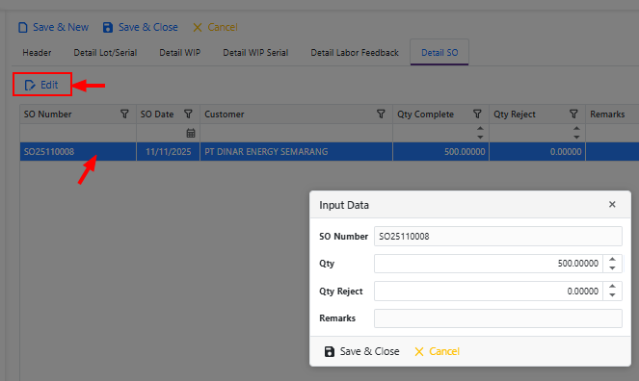The image size is (639, 381).
Task: Select the SO25110008 cell in the grid
Action: (78, 152)
